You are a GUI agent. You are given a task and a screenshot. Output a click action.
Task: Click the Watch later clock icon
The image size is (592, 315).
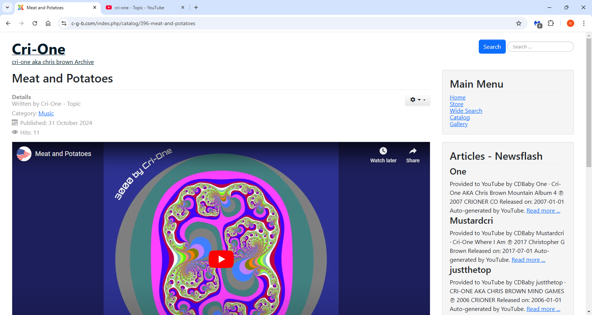pyautogui.click(x=383, y=151)
